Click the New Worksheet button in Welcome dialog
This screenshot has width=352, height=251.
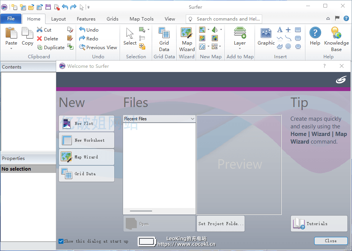point(87,140)
